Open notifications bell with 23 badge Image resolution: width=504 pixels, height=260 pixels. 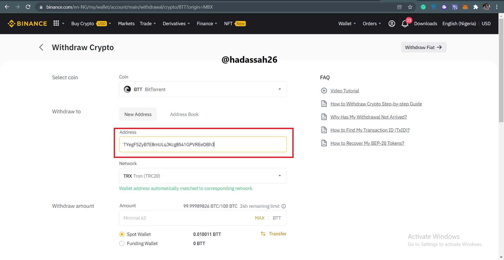point(405,24)
